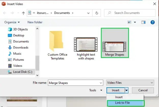
Task: Click the navigation pane scrollbar thumb
Action: pos(37,63)
